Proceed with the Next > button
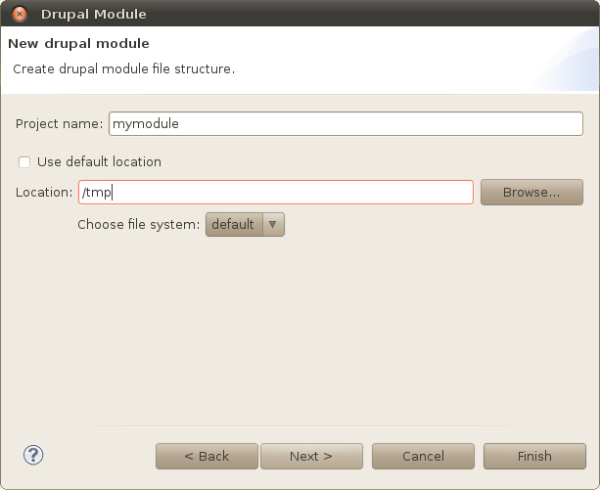Viewport: 600px width, 490px height. (x=311, y=456)
